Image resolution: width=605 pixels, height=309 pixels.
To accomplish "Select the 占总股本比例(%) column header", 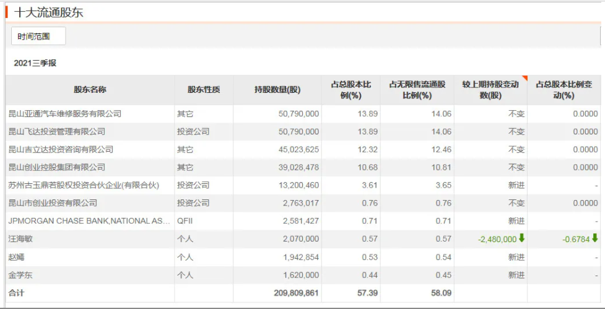I will tap(350, 90).
